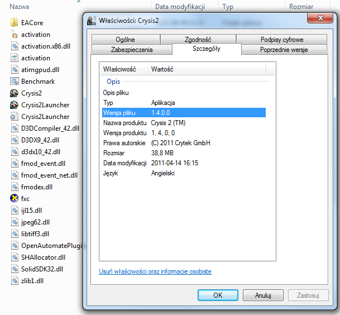Select the D3DCompiler_42.dll icon

14,128
